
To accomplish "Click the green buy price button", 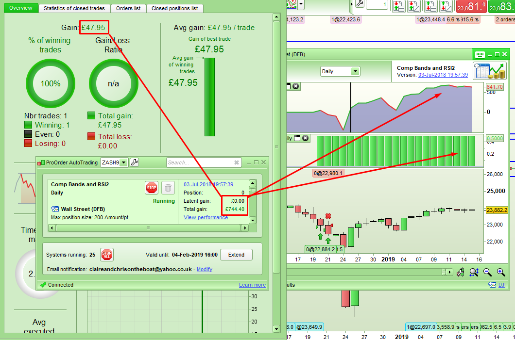I will coord(501,6).
